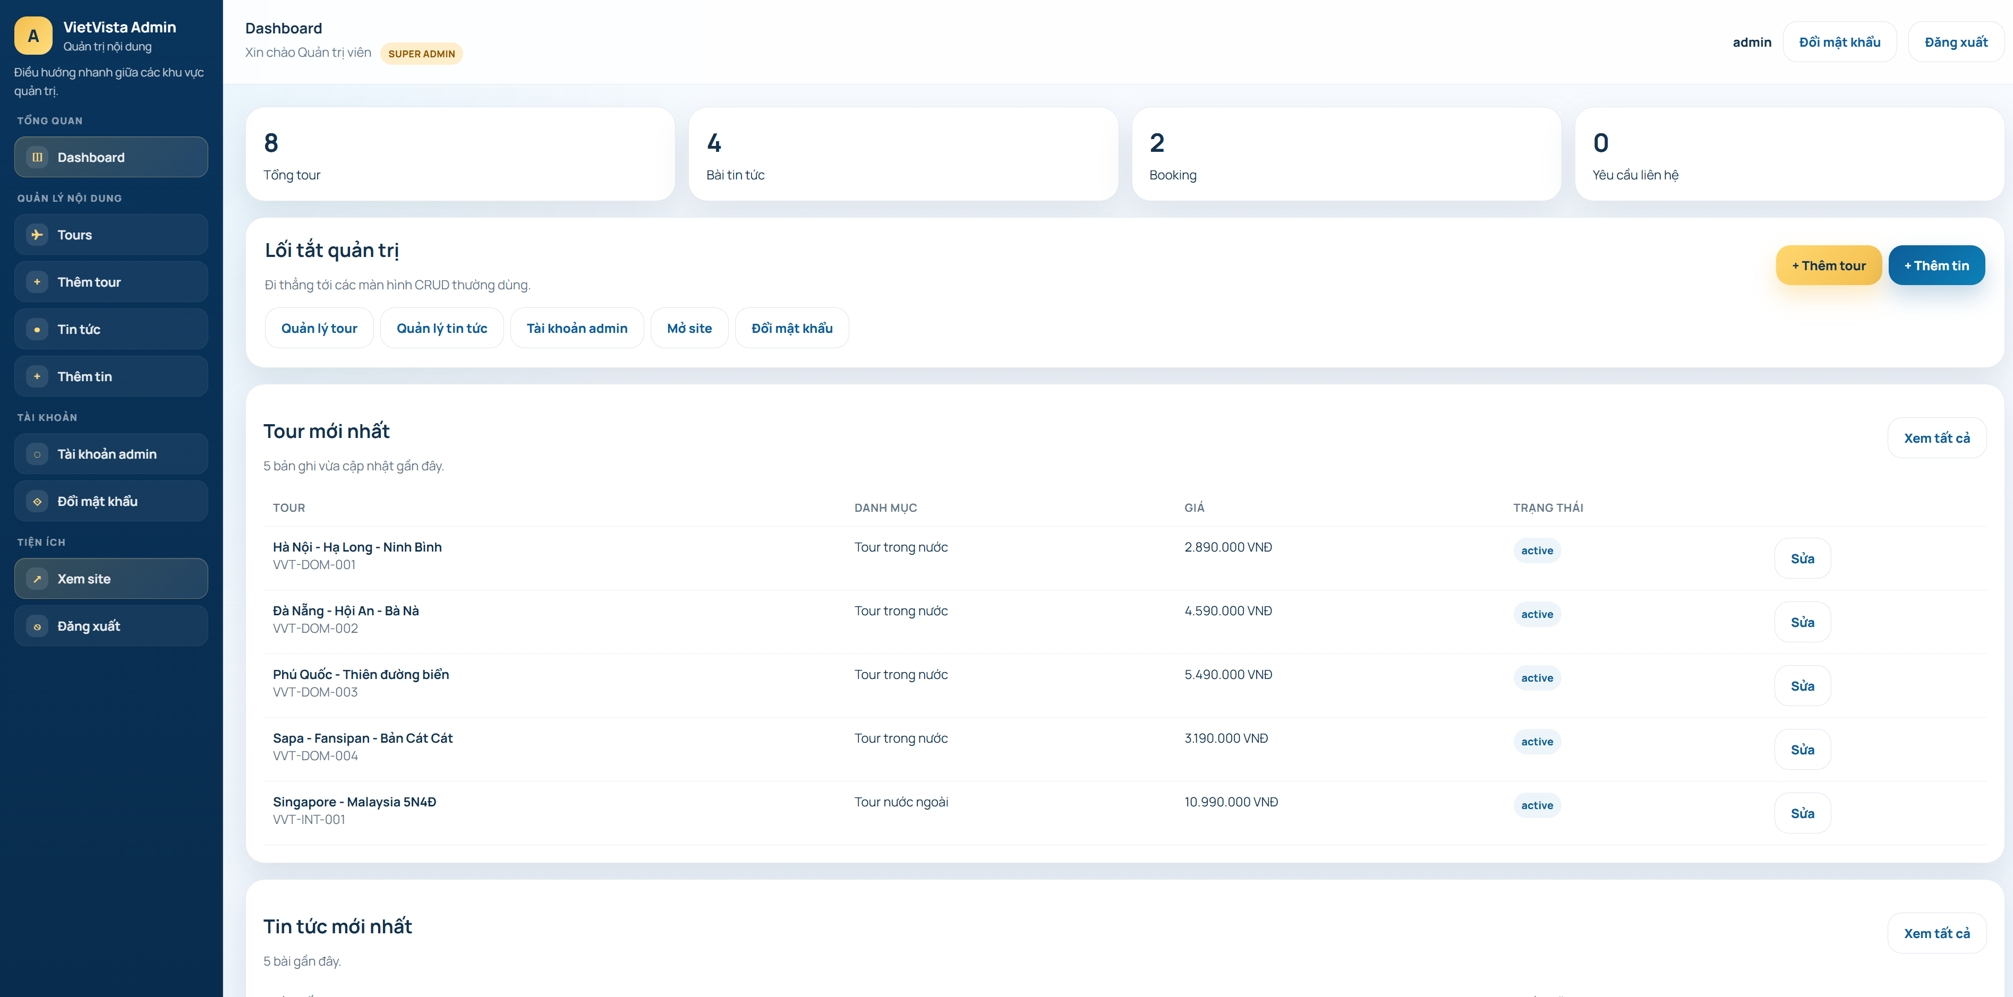
Task: Select Đổi mật khẩu in the sidebar
Action: click(111, 502)
